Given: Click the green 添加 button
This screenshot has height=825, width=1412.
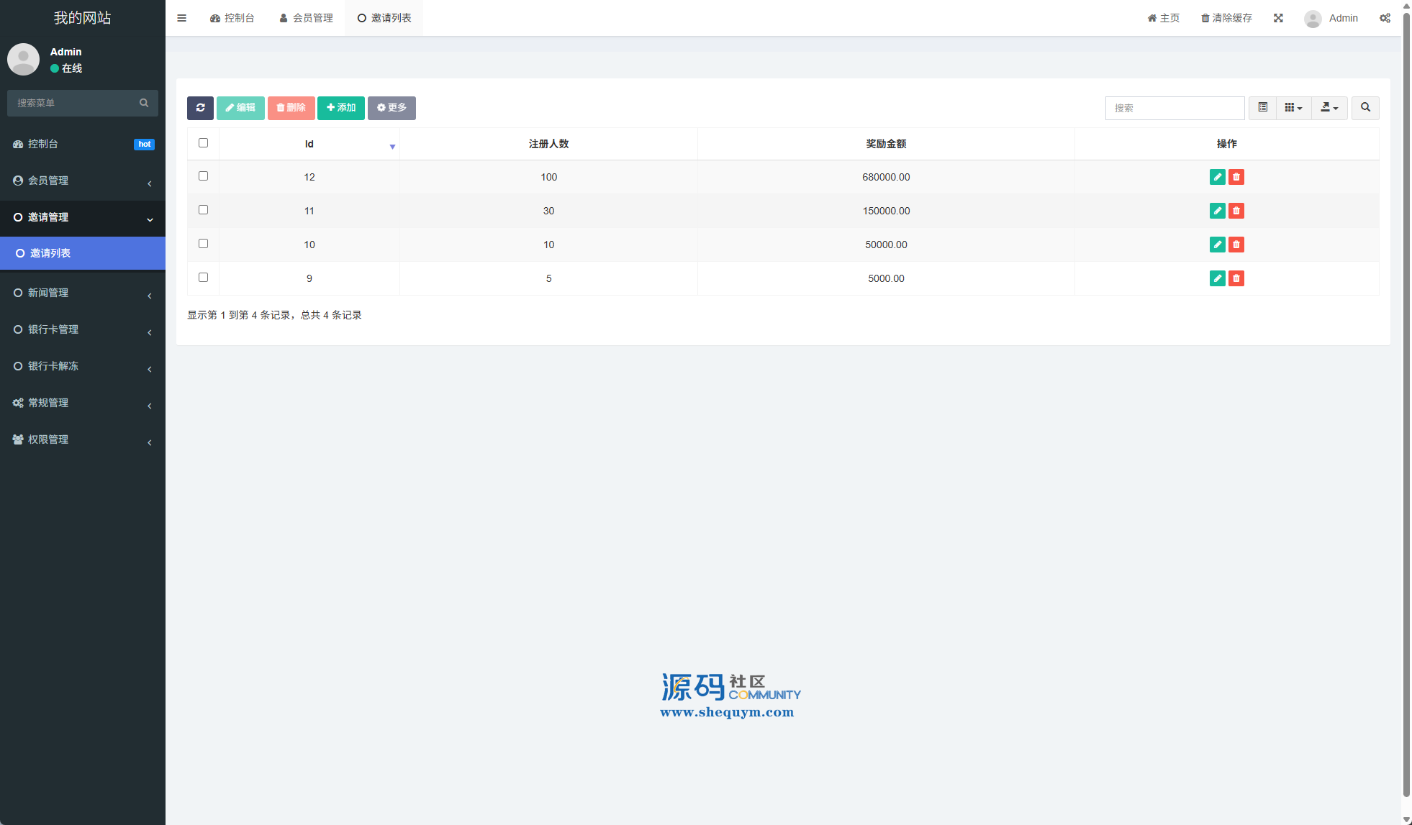Looking at the screenshot, I should (x=341, y=108).
